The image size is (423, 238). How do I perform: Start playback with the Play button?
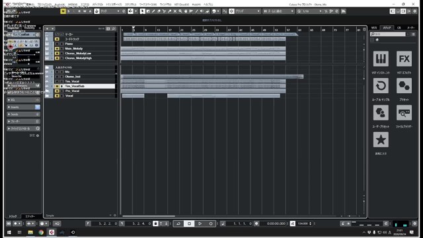200,223
